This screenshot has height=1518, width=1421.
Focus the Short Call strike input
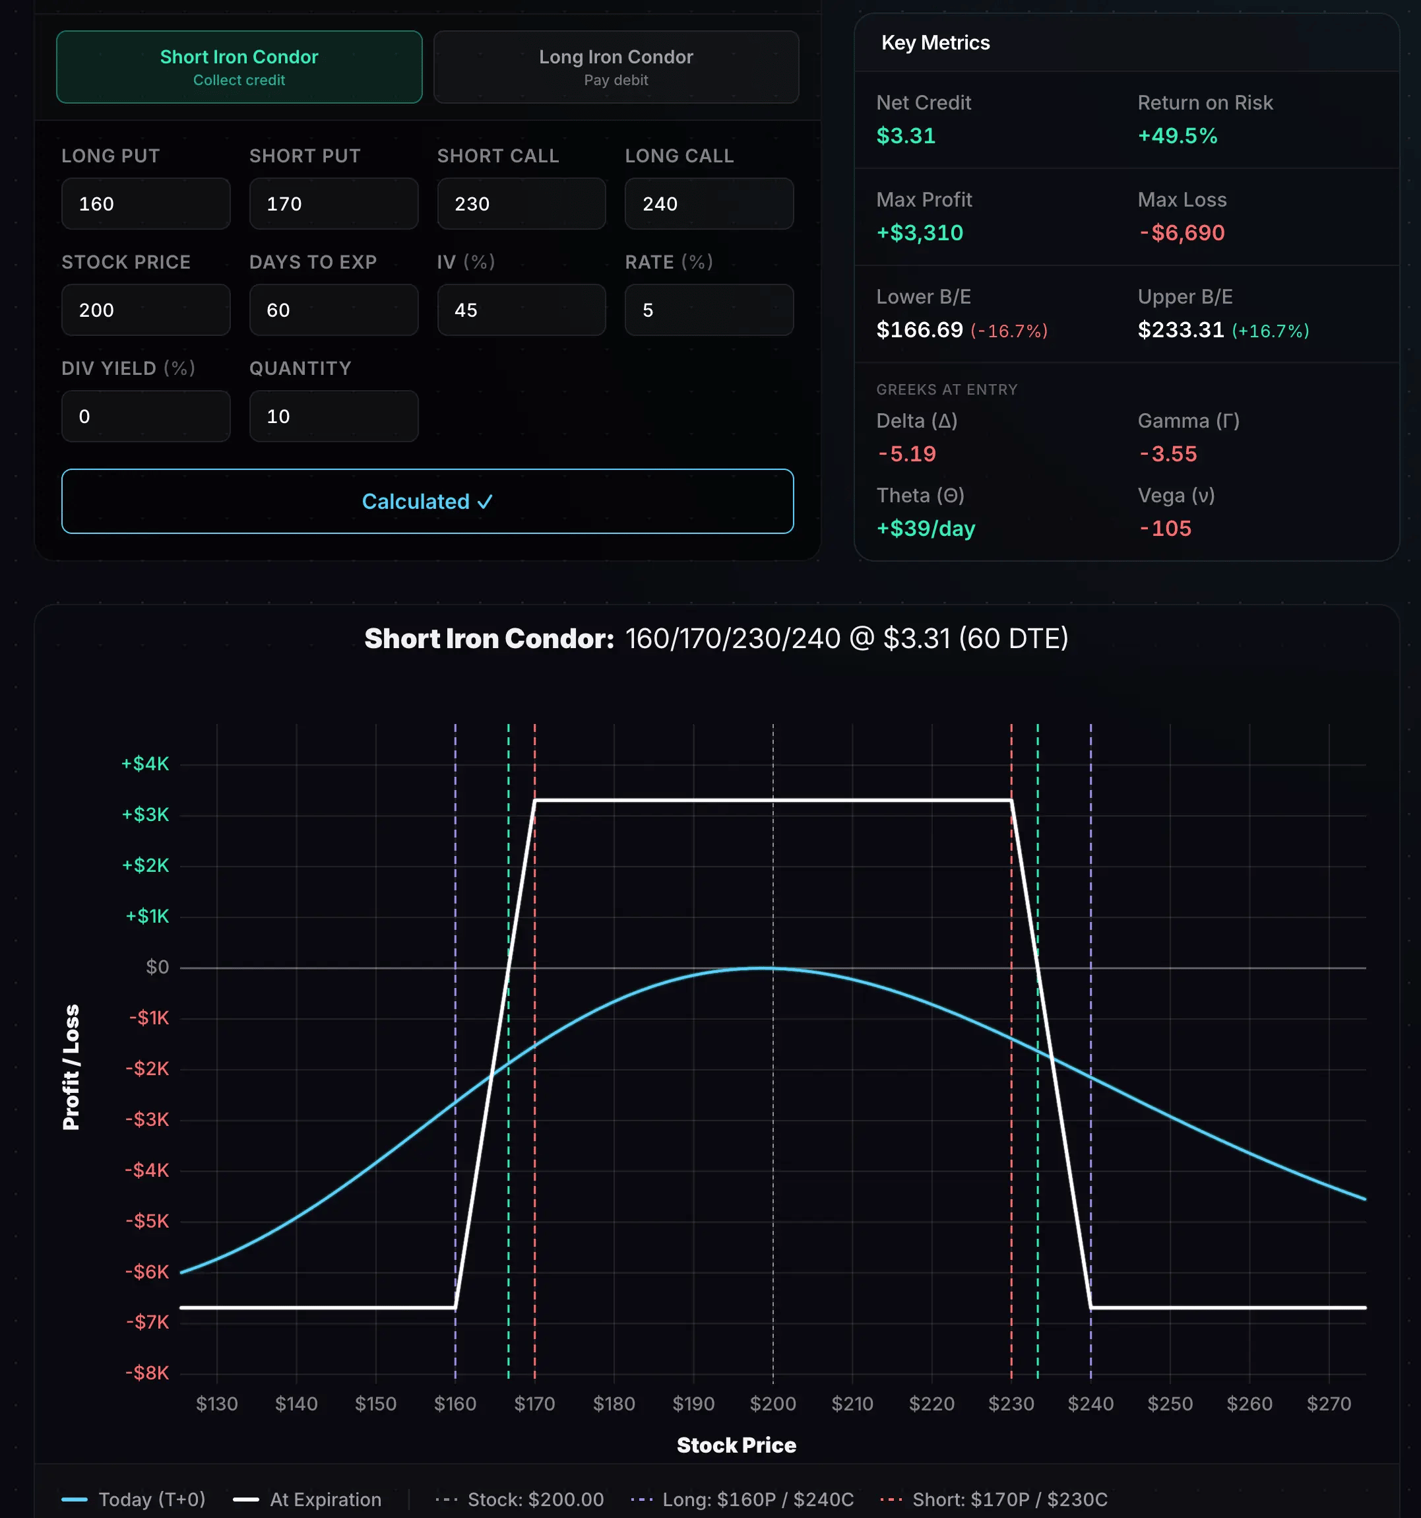coord(521,204)
